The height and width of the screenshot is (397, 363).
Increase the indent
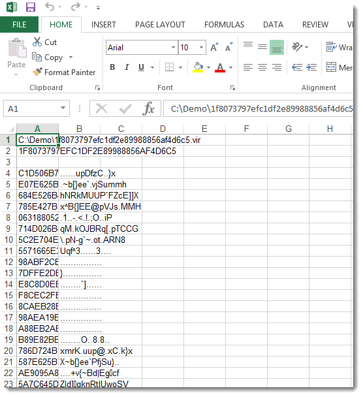coord(311,67)
